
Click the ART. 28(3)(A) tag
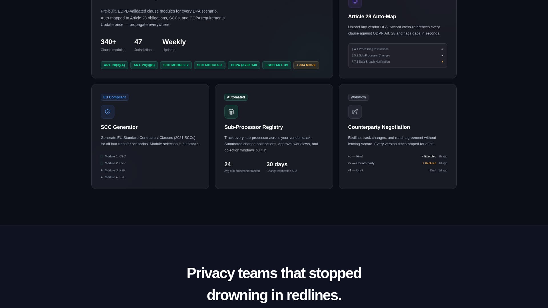click(x=114, y=65)
